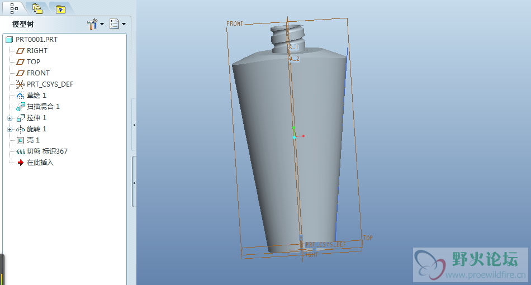Click the PRT_CSYS_DEF label in viewport
The height and width of the screenshot is (285, 531).
pos(326,244)
